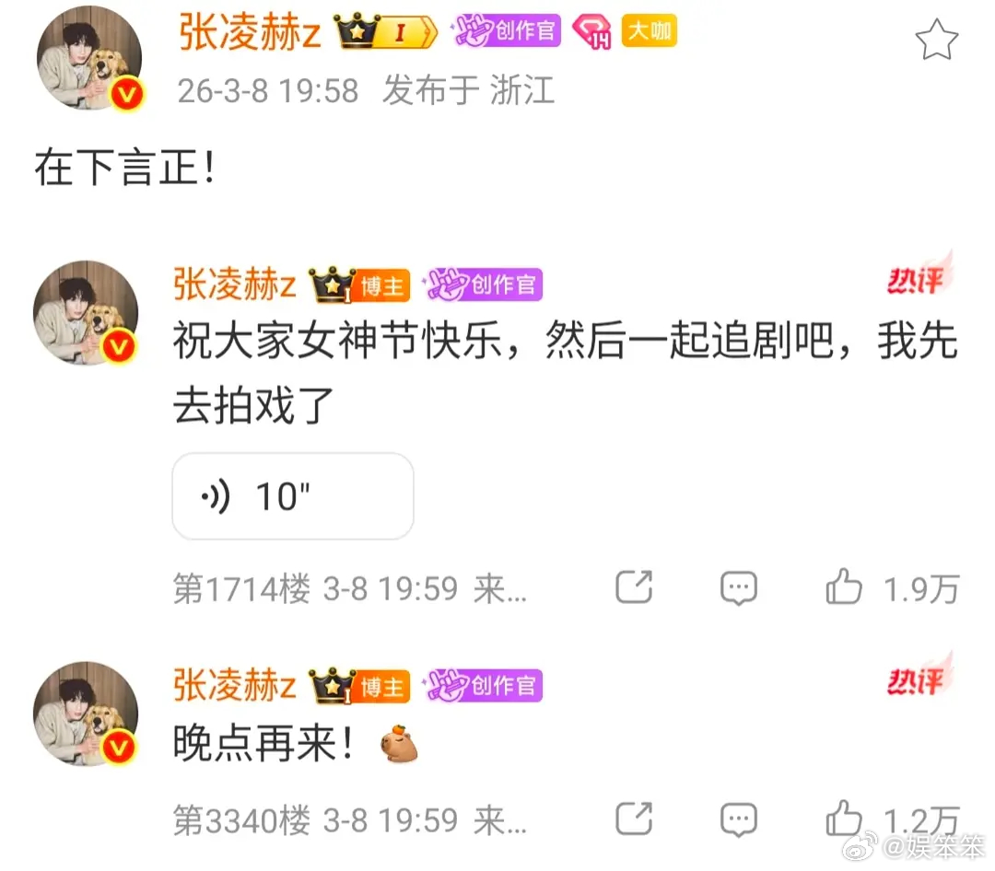Share the comment on floor 3340
This screenshot has width=995, height=871.
(633, 819)
